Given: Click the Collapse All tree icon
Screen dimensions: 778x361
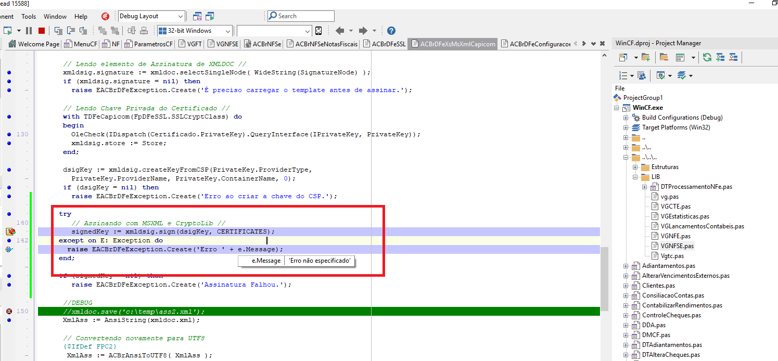Looking at the screenshot, I should [x=733, y=57].
